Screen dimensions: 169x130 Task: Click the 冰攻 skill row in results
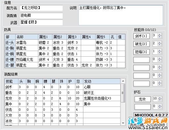pyautogui.click(x=62, y=121)
